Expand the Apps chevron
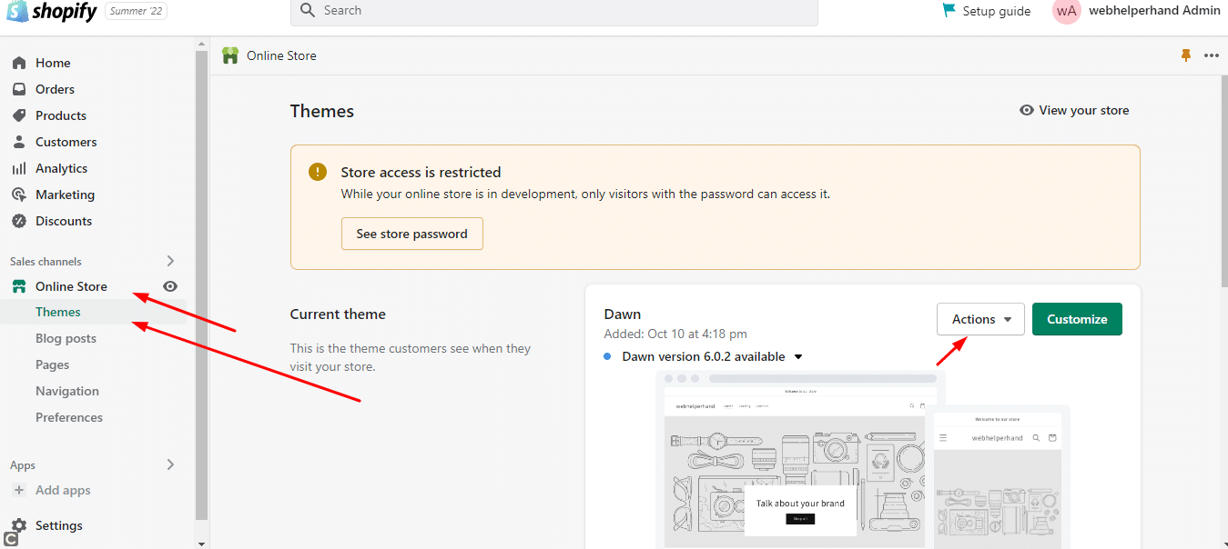The image size is (1228, 549). pos(170,464)
